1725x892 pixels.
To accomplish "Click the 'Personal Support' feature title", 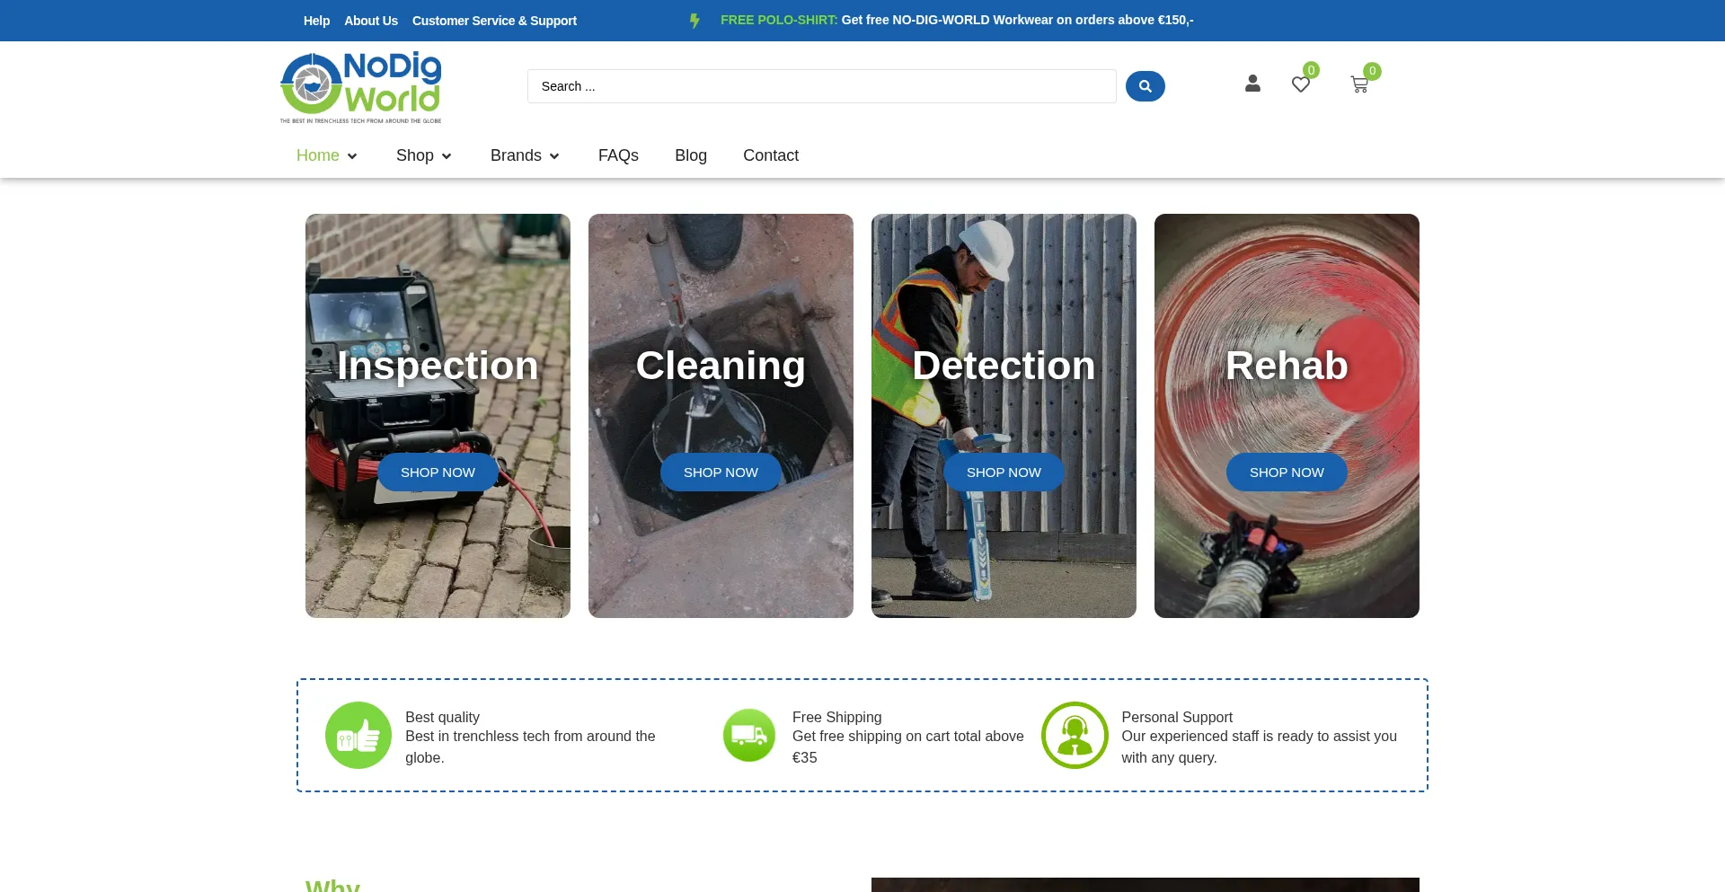I will [x=1177, y=717].
